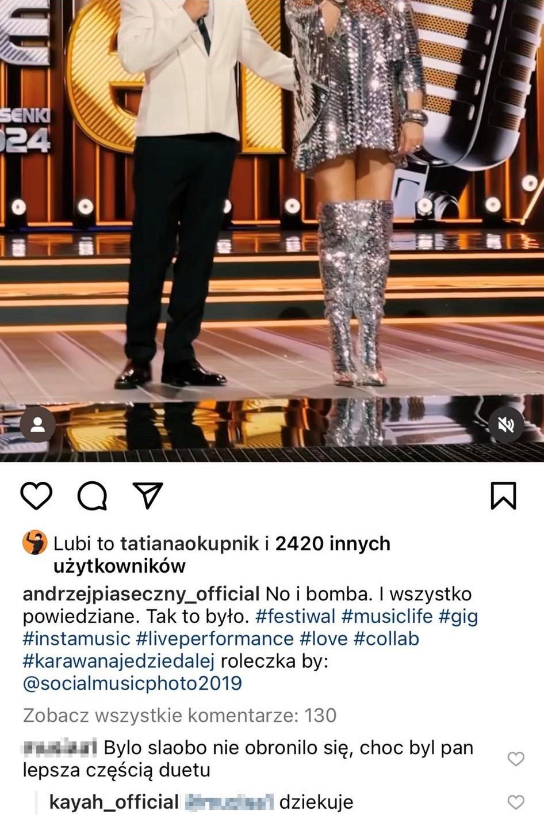The image size is (544, 822).
Task: Tap the reel video of the stage
Action: tap(272, 230)
